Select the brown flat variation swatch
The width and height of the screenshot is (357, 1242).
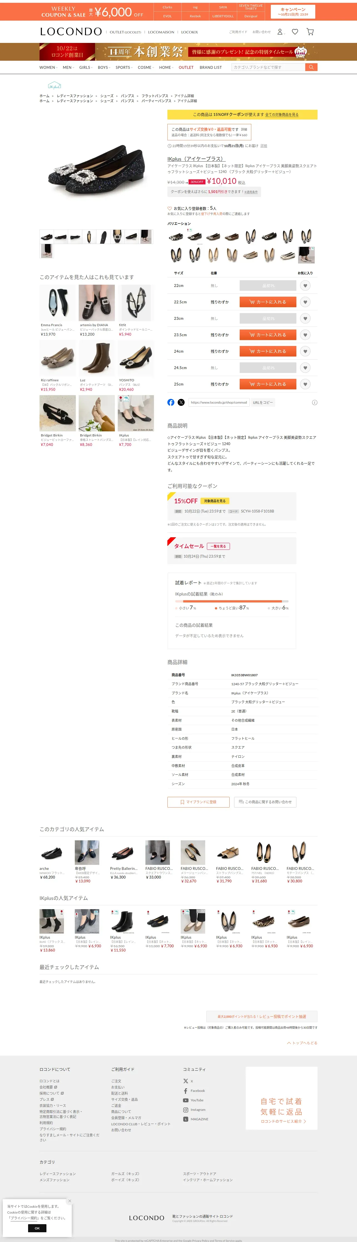(x=232, y=236)
